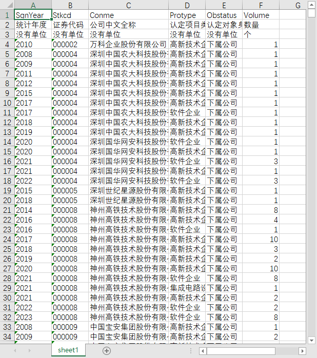
Task: Click vertical scrollbar up arrow
Action: click(x=311, y=4)
